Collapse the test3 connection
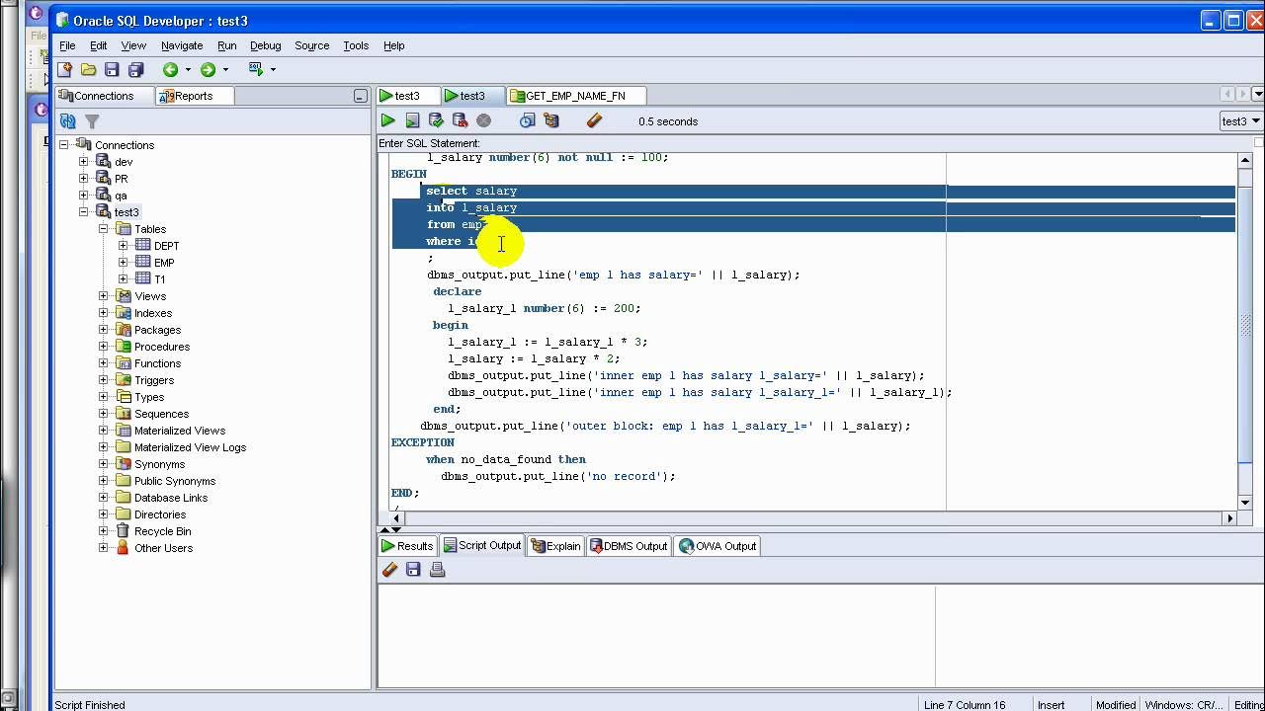1265x711 pixels. pyautogui.click(x=84, y=212)
